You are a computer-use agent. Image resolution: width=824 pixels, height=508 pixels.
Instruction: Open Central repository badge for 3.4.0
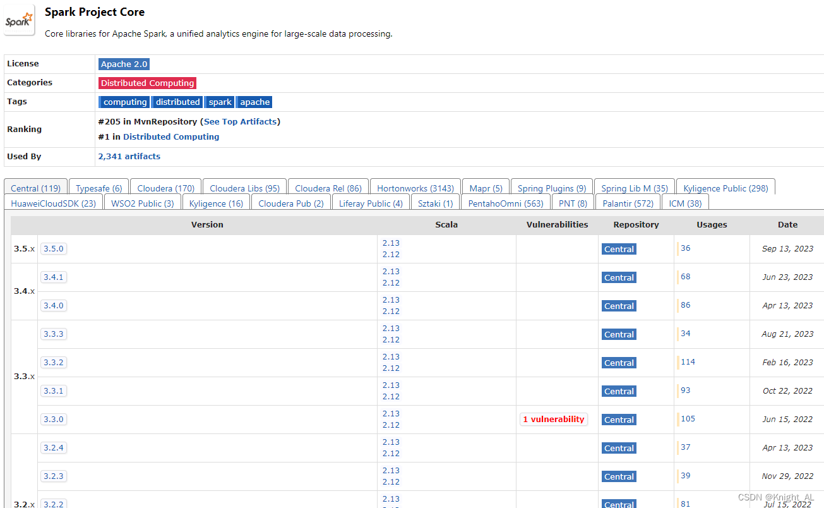tap(619, 306)
